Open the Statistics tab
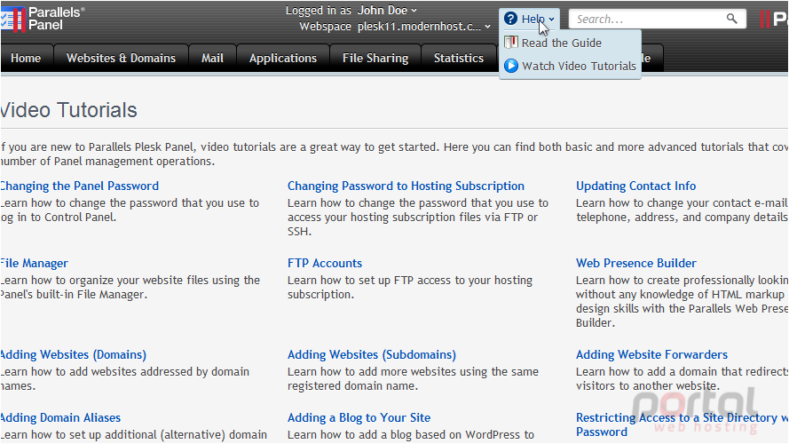 (x=459, y=59)
